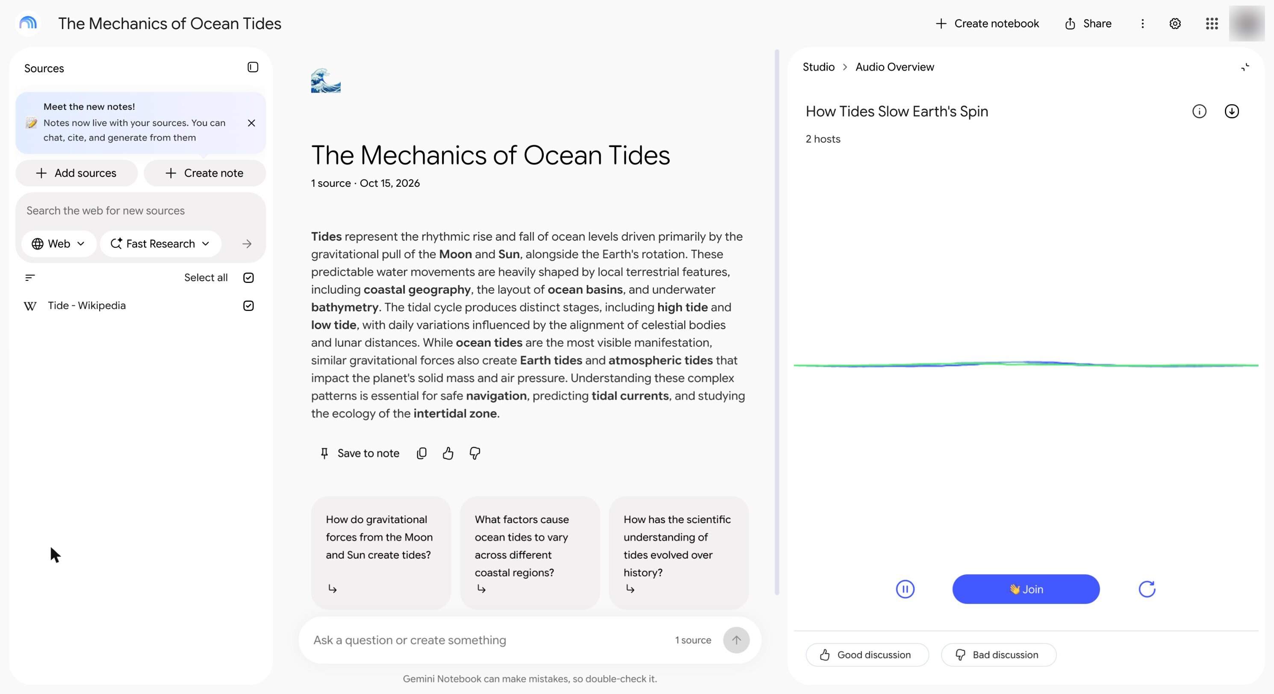The height and width of the screenshot is (694, 1274).
Task: Open the Google apps grid
Action: 1212,23
